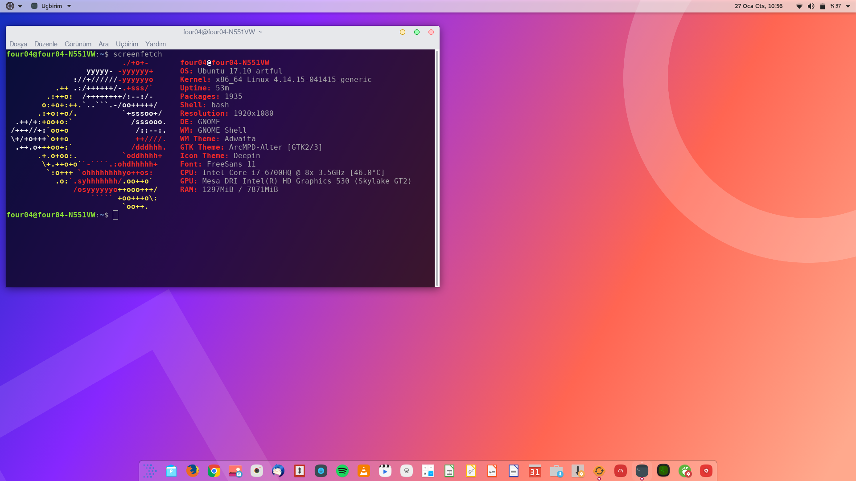This screenshot has width=856, height=481.
Task: Launch LibreOffice Impress from the dock
Action: (x=492, y=471)
